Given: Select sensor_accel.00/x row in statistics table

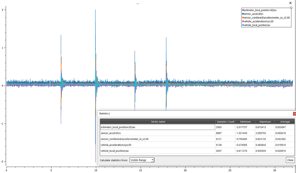Looking at the screenshot, I should pyautogui.click(x=145, y=133).
